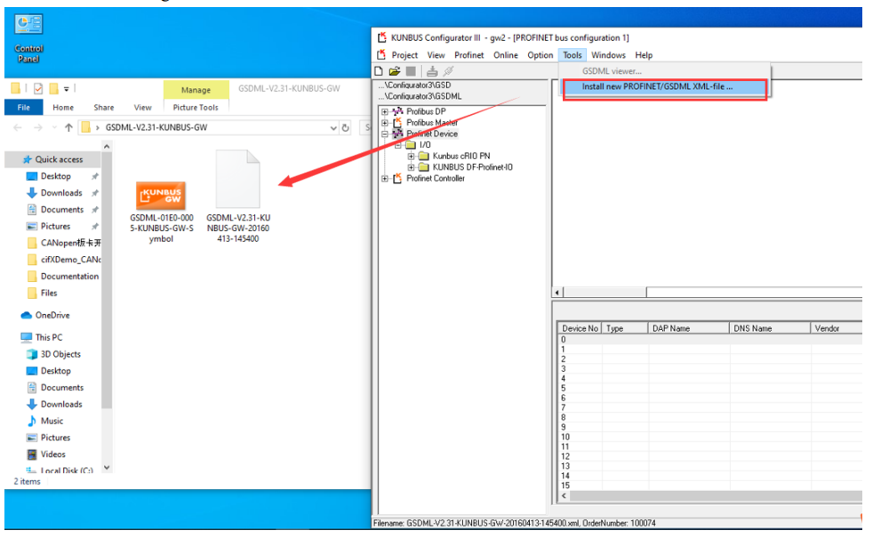
Task: Open the Explorer Home tab
Action: [x=63, y=108]
